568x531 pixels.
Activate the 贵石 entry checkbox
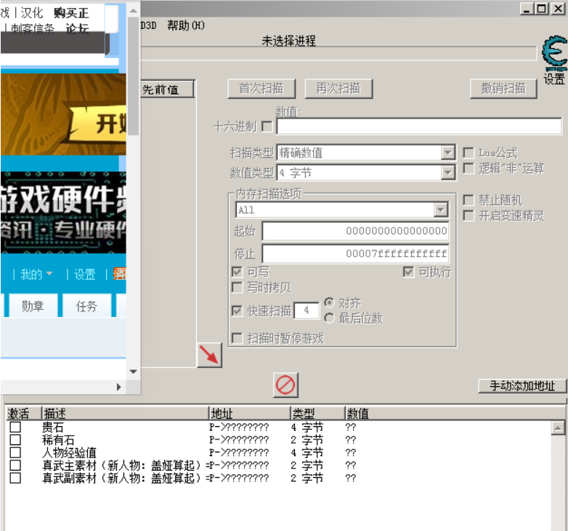(15, 427)
